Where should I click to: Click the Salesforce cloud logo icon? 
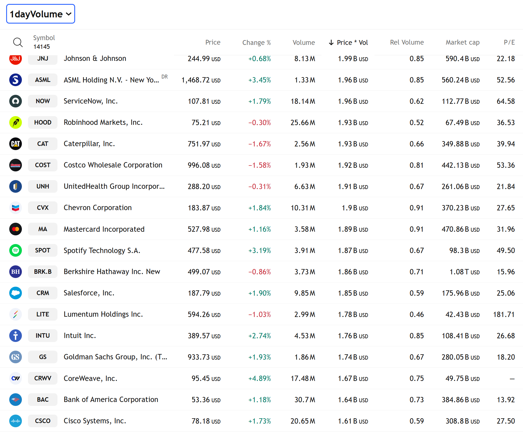15,293
